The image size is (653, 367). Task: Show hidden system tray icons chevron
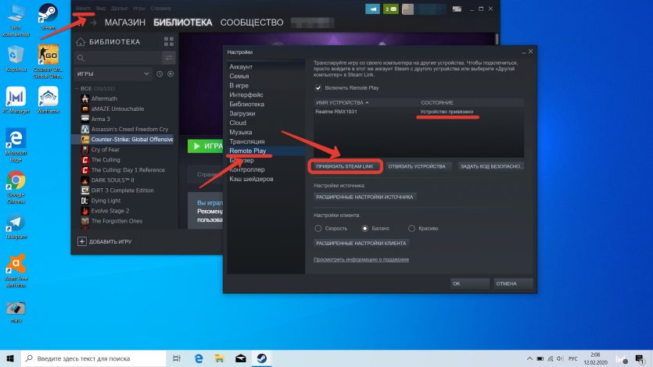[529, 358]
